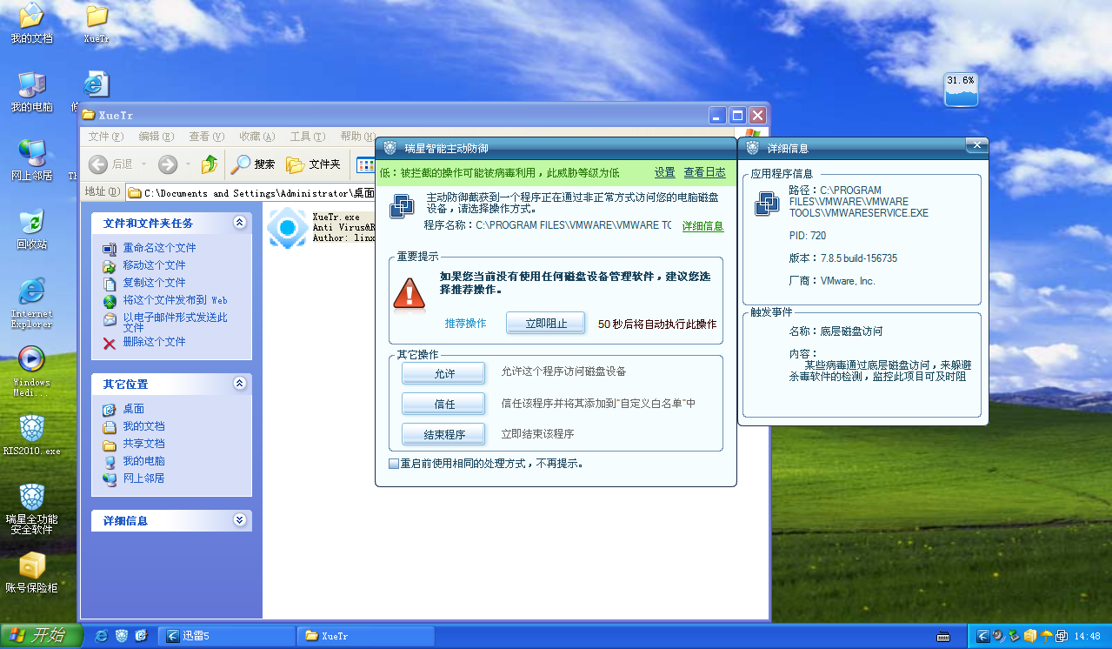Launch Internet Explorer from desktop
This screenshot has height=649, width=1112.
[31, 303]
